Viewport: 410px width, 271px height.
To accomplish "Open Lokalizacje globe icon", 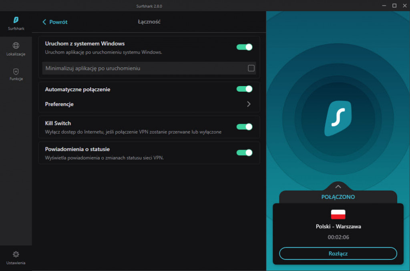I will [16, 46].
